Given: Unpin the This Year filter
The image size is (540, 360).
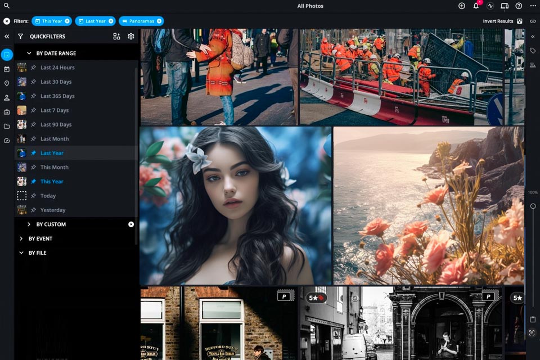Looking at the screenshot, I should click(x=33, y=182).
